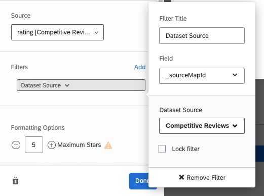Image resolution: width=264 pixels, height=196 pixels.
Task: Click the Maximum Stars number box
Action: pyautogui.click(x=34, y=145)
